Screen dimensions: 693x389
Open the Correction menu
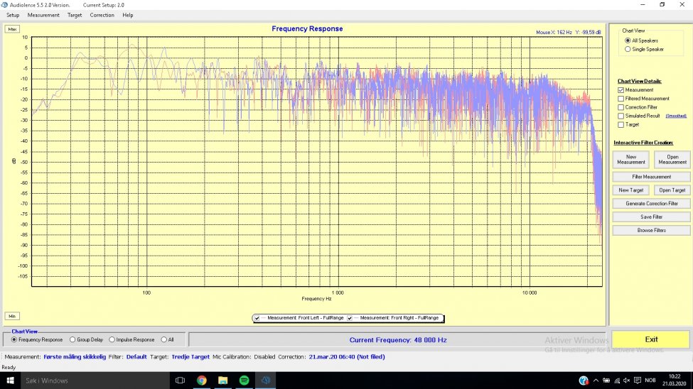pyautogui.click(x=102, y=15)
